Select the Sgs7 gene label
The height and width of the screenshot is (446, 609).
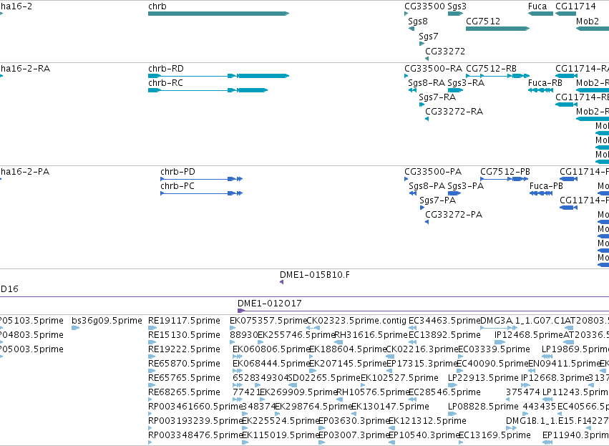[x=429, y=37]
